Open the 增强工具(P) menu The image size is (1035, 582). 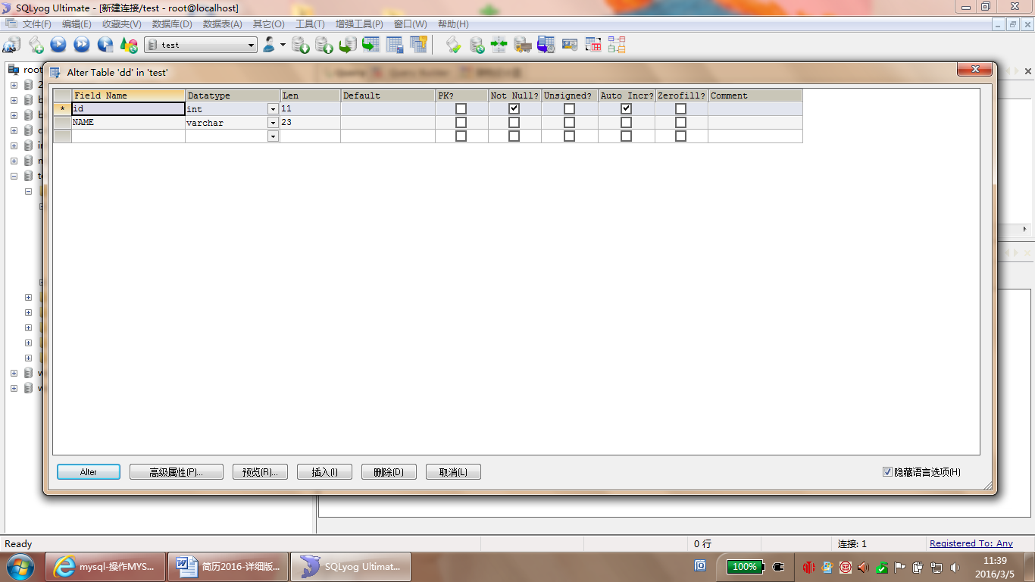coord(359,24)
